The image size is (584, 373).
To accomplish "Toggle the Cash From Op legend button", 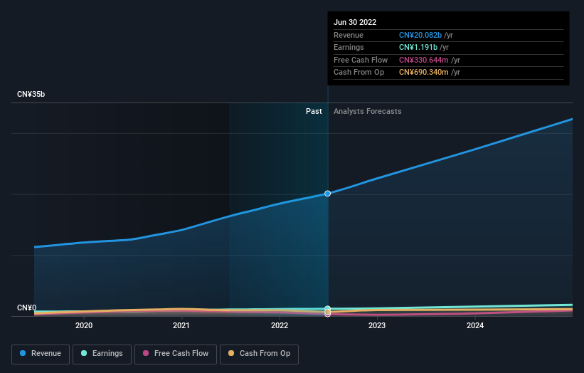I will [x=259, y=354].
